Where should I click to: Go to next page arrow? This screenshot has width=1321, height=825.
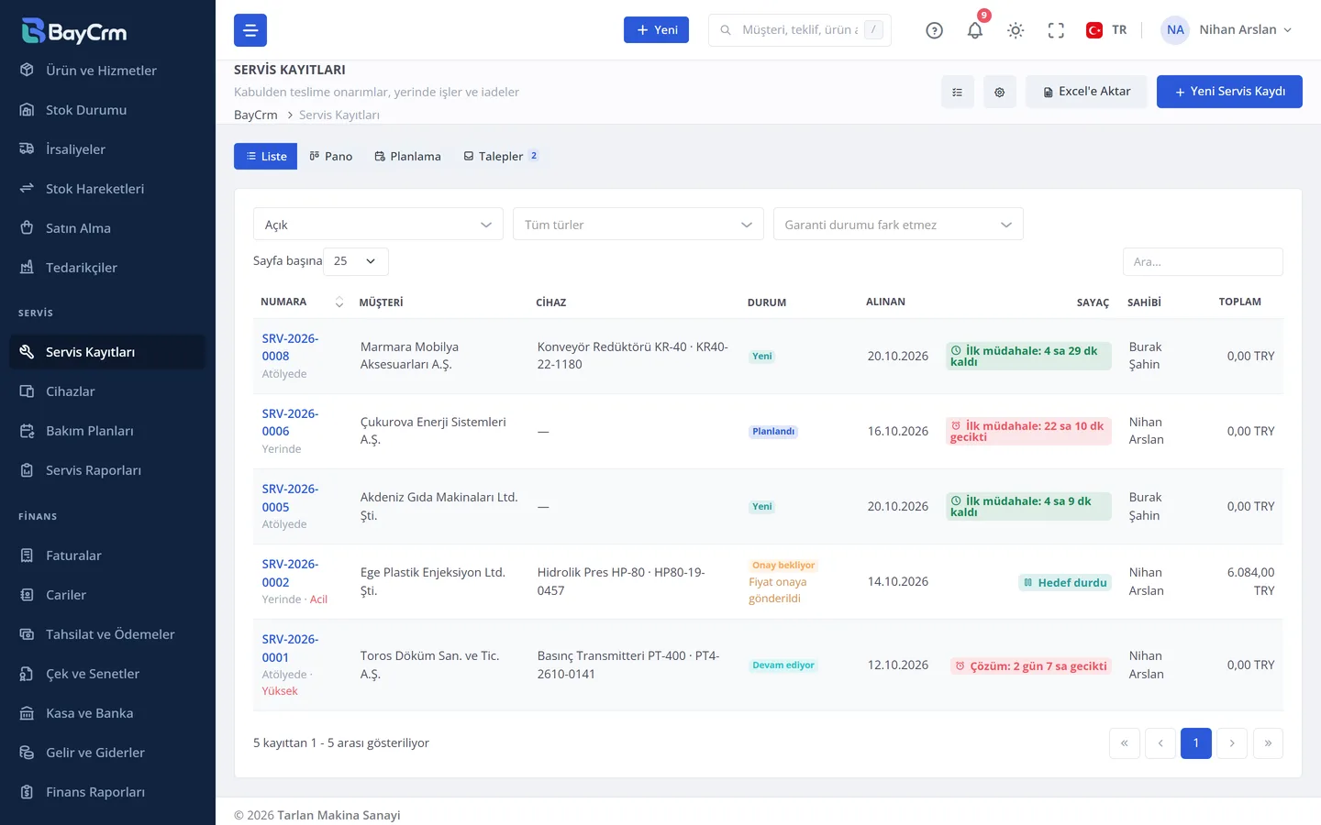coord(1232,743)
